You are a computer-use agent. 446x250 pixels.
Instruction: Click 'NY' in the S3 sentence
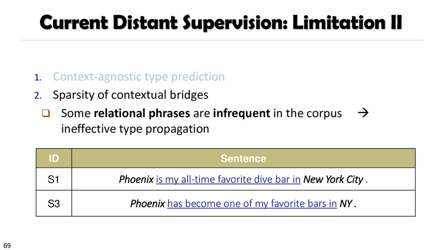(x=345, y=203)
